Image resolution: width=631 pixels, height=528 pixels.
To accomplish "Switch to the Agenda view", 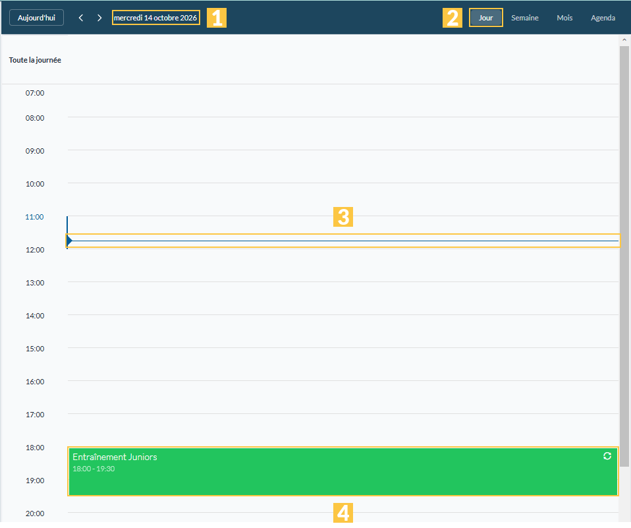I will [x=603, y=18].
